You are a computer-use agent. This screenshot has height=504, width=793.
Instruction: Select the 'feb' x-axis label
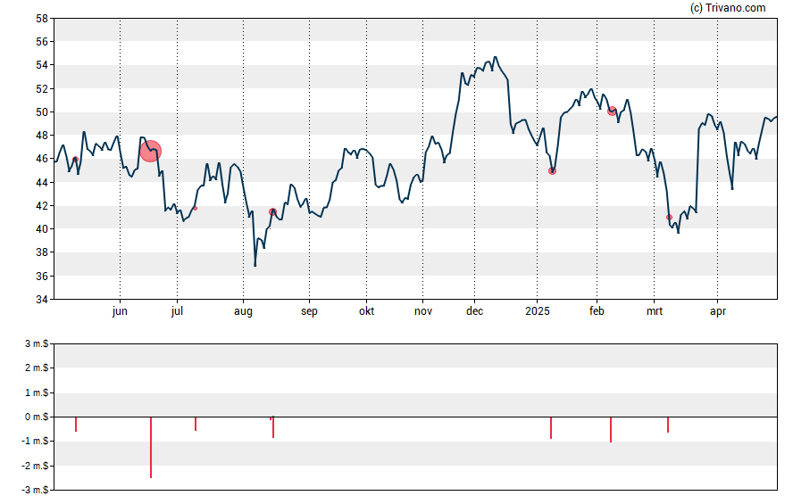[x=597, y=311]
